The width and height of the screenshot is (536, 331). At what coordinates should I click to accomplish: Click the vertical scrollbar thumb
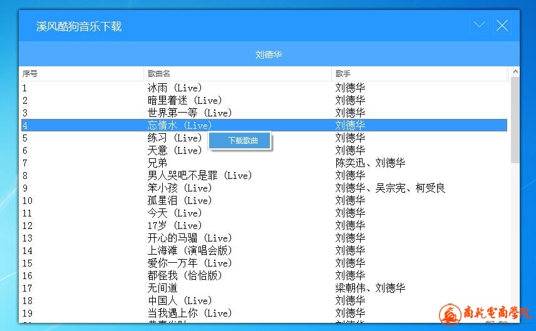(515, 120)
